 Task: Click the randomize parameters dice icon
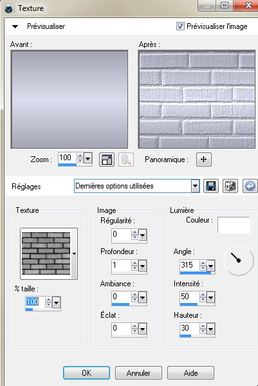coord(230,186)
